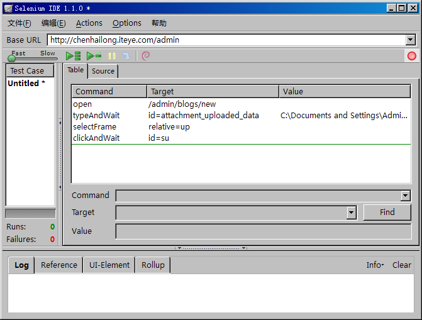This screenshot has height=320, width=422.
Task: Play the entire test suite
Action: click(73, 56)
